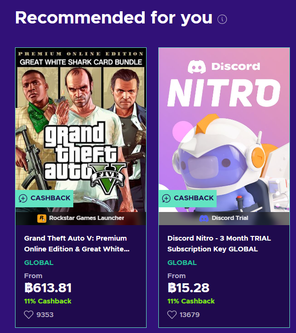Click the Recommended for you heading
Screen dimensions: 296x333
pos(114,18)
